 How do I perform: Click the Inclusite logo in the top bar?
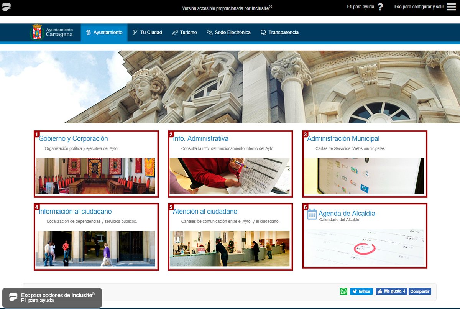pyautogui.click(x=7, y=6)
